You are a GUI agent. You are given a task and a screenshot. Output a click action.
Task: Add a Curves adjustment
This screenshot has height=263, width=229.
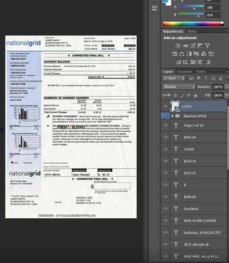193,45
